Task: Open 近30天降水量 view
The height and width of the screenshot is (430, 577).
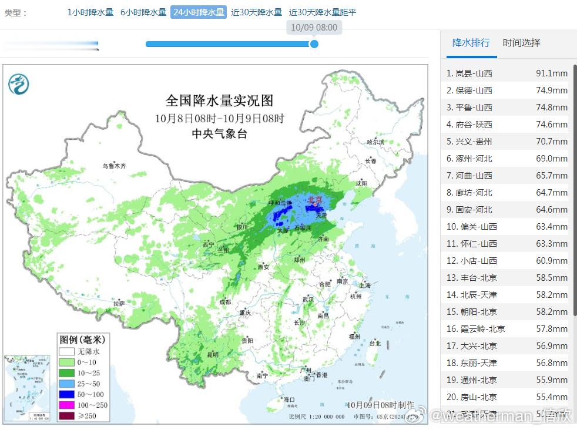Action: [x=257, y=12]
